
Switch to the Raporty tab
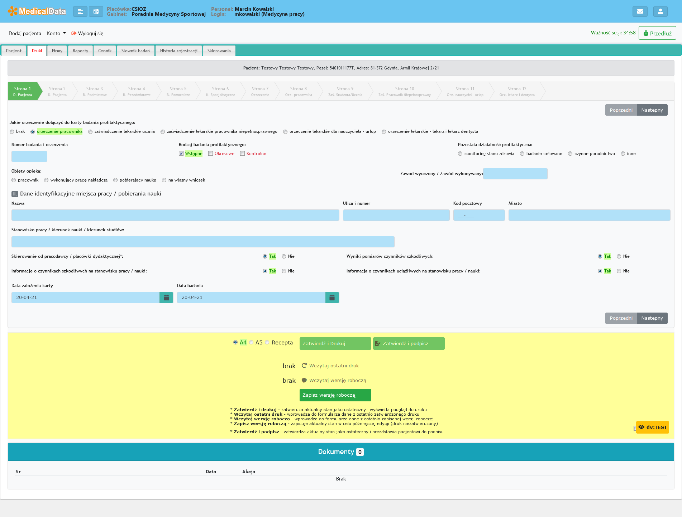[x=80, y=51]
